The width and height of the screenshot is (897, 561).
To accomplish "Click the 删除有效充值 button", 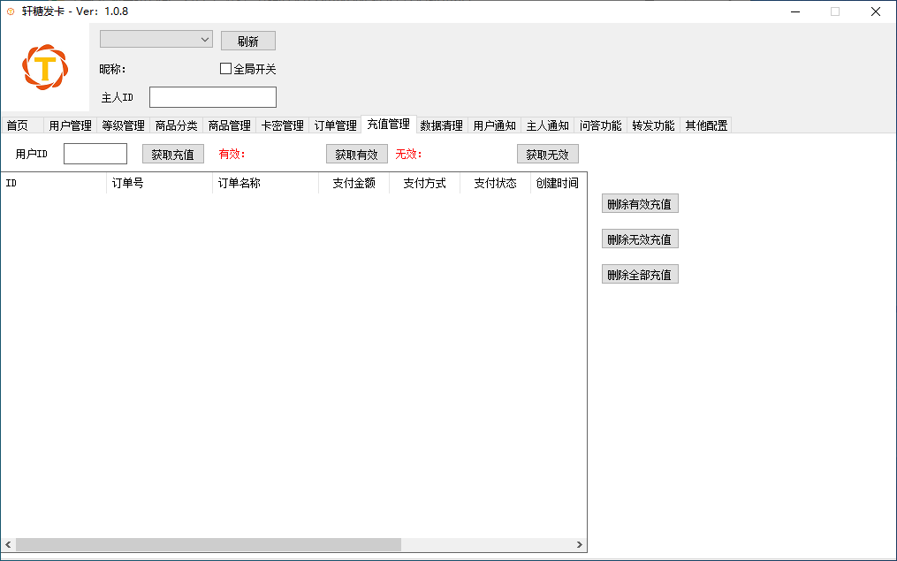I will click(x=640, y=203).
